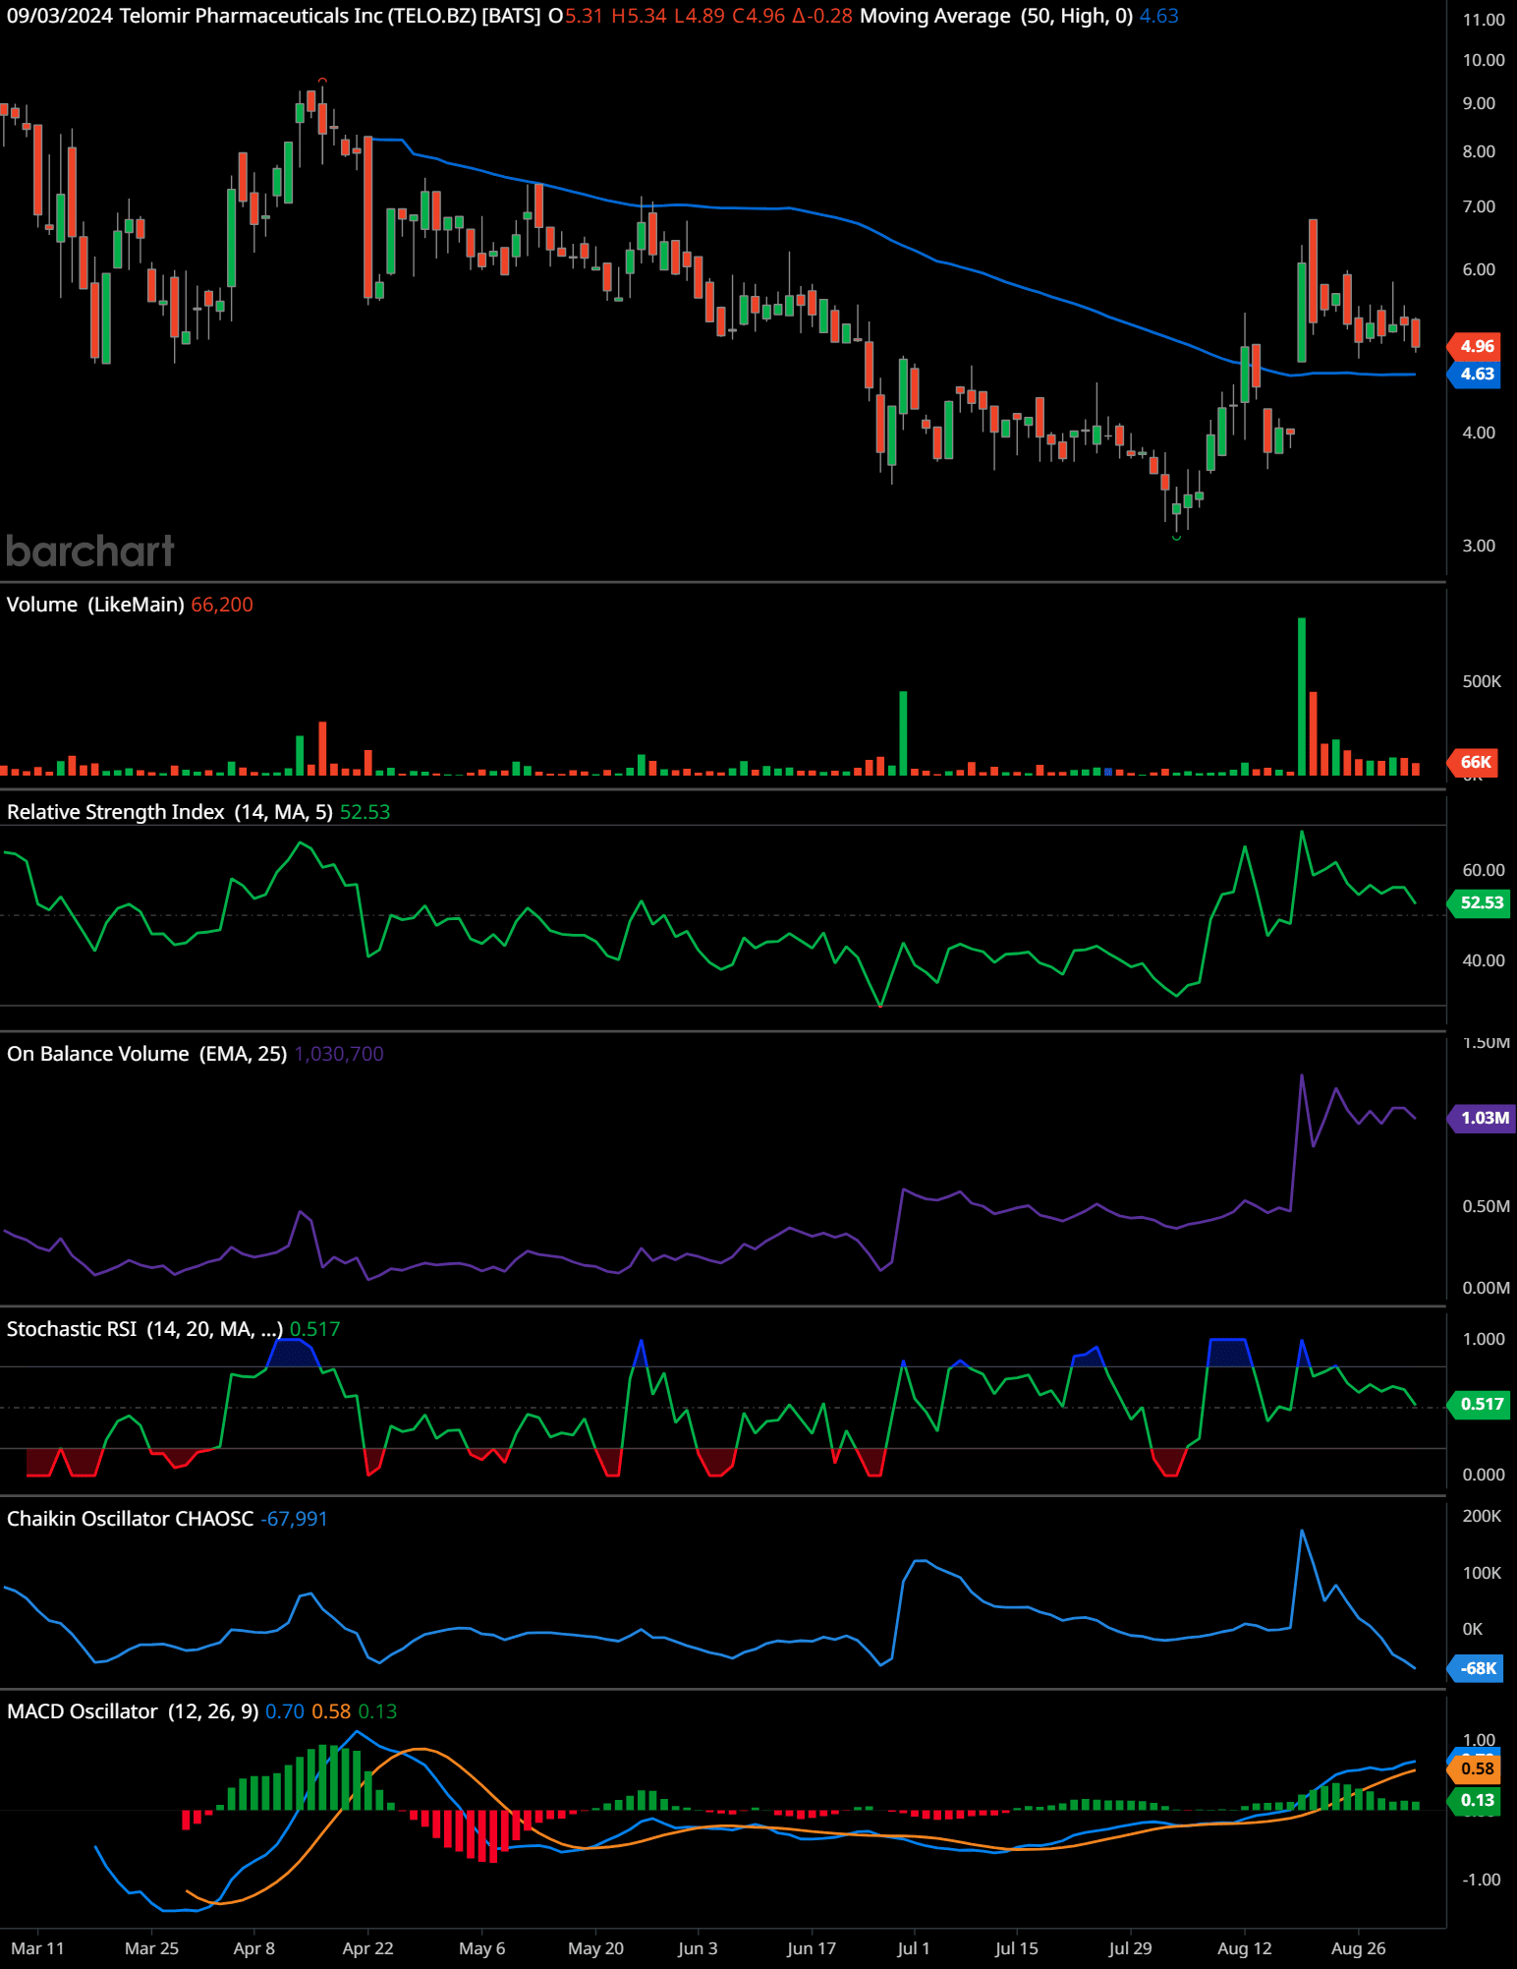The image size is (1517, 1969).
Task: Click the 9.00 price axis label
Action: [1479, 103]
